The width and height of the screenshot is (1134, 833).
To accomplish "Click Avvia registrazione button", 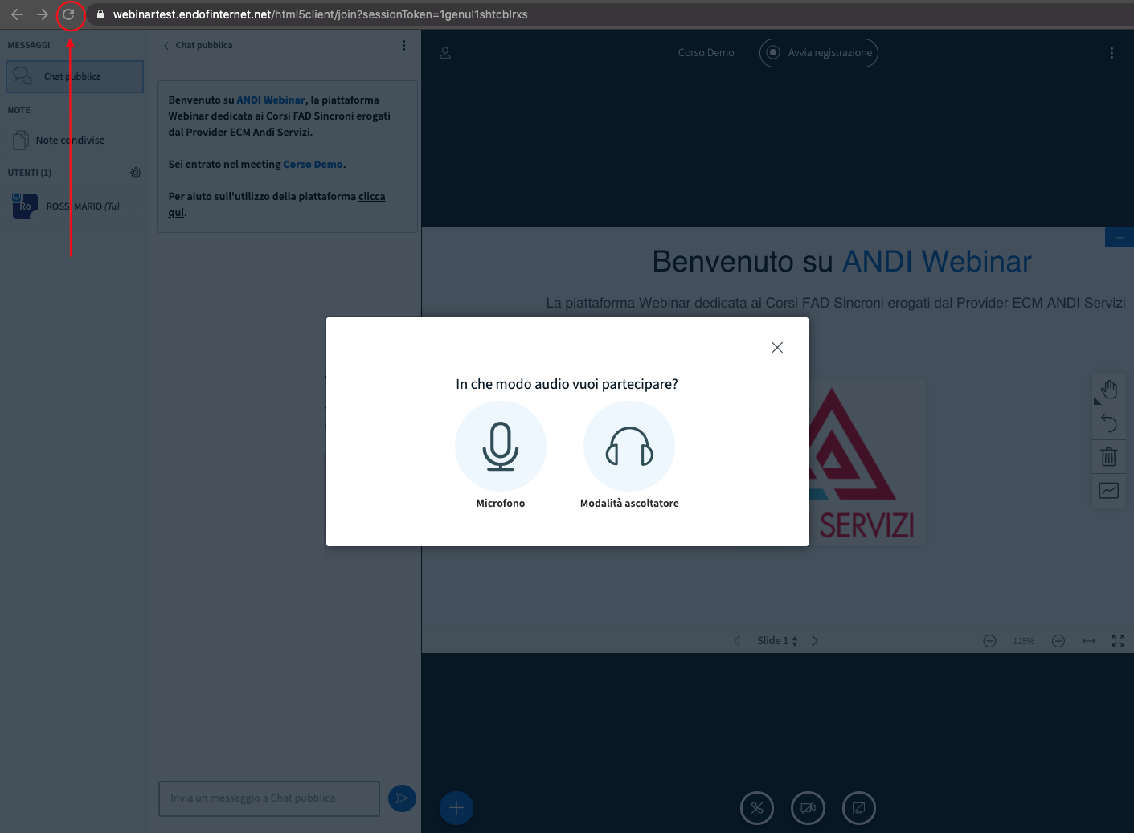I will click(818, 53).
